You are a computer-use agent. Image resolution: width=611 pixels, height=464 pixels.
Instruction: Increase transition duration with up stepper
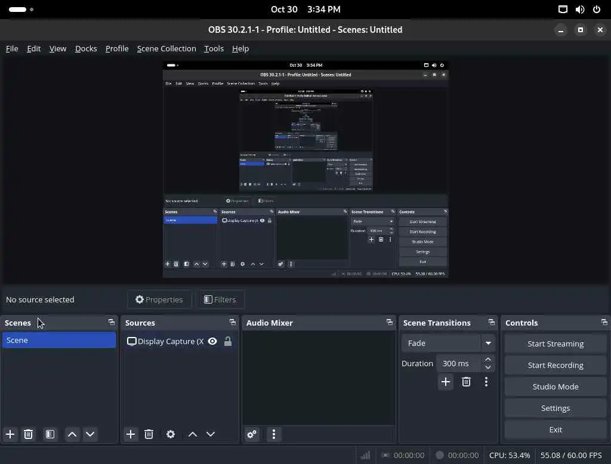(488, 359)
